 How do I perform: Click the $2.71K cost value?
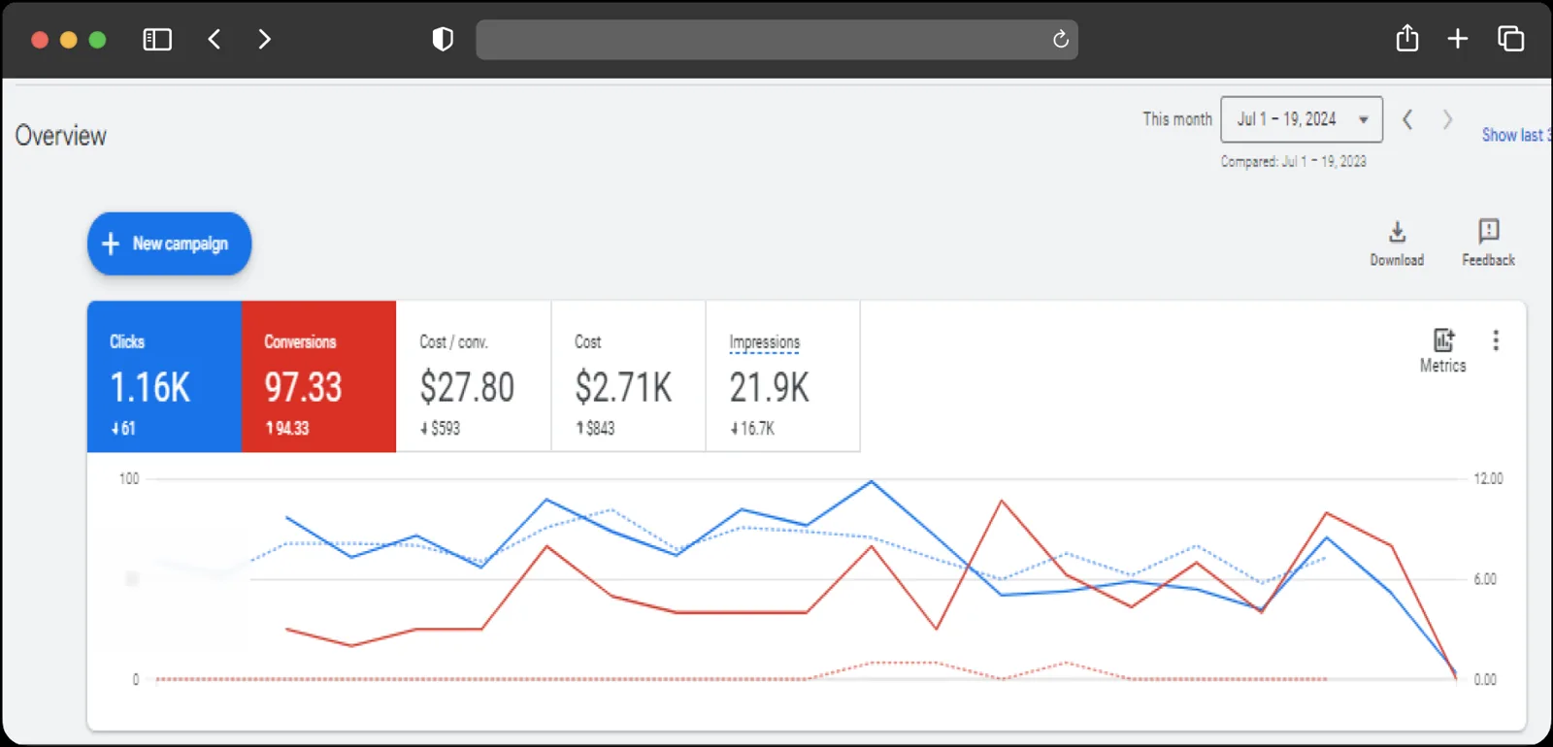[x=623, y=388]
